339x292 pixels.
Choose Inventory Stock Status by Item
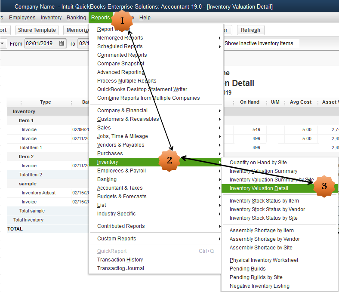(x=280, y=201)
